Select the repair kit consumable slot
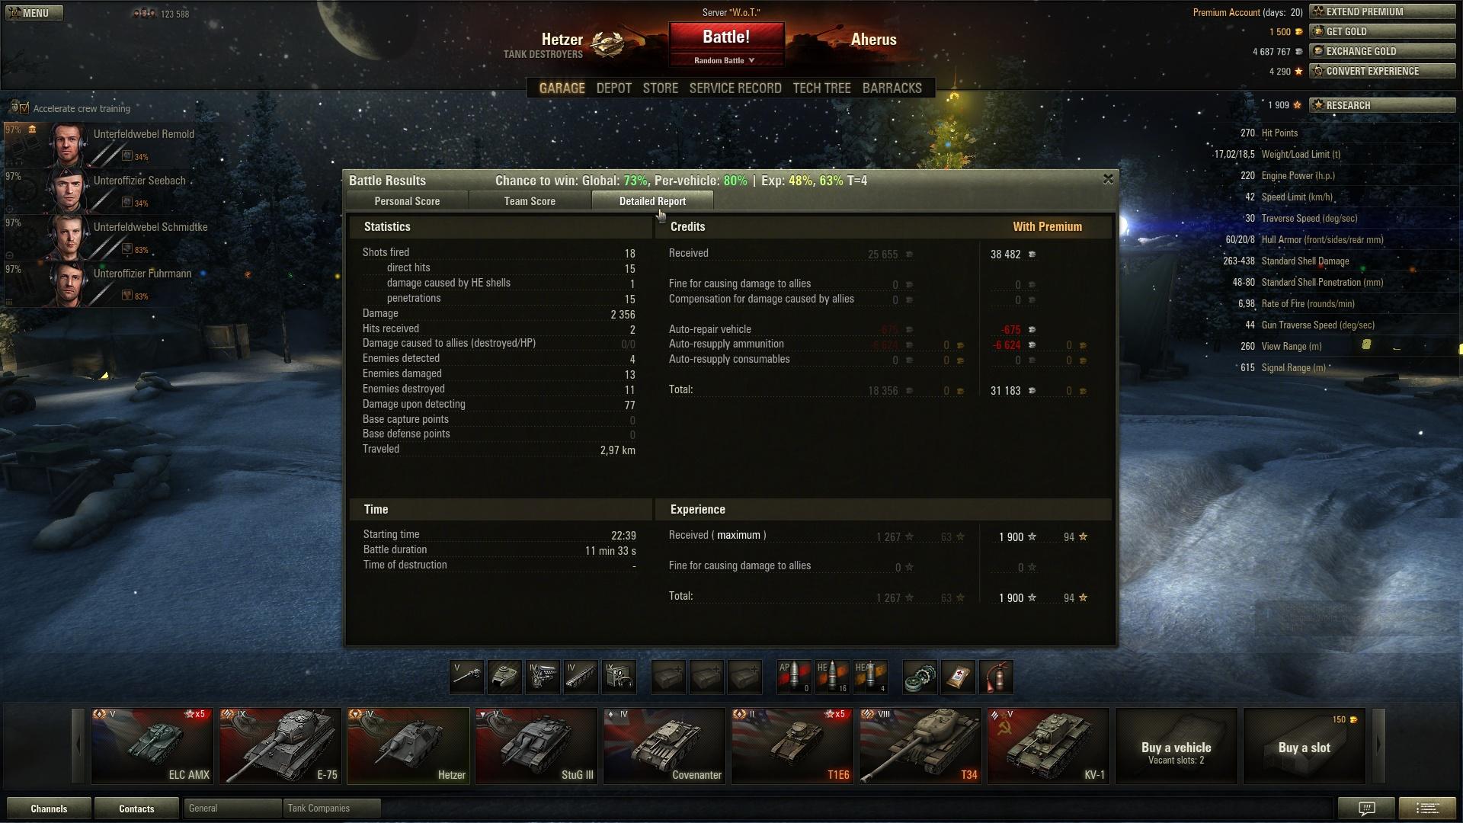Viewport: 1463px width, 823px height. coord(920,677)
